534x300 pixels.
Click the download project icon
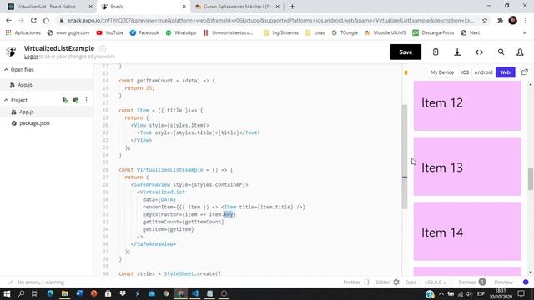457,52
